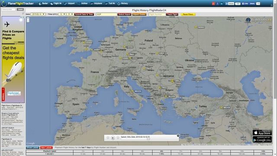Click the plane marker over Turkey
The height and width of the screenshot is (156, 277).
(221, 107)
